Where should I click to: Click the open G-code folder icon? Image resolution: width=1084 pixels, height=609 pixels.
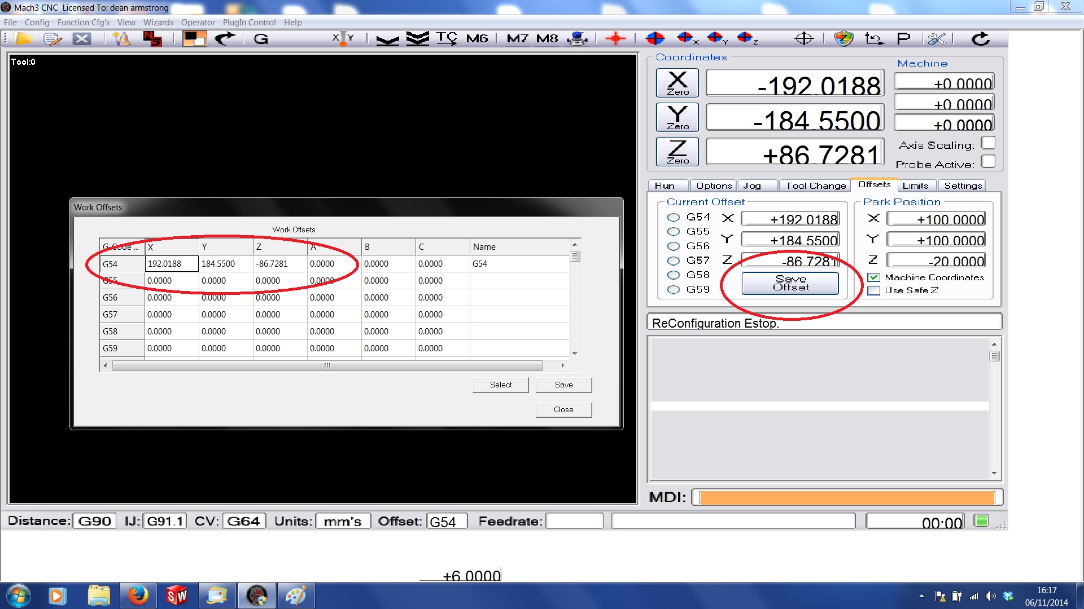click(x=24, y=39)
